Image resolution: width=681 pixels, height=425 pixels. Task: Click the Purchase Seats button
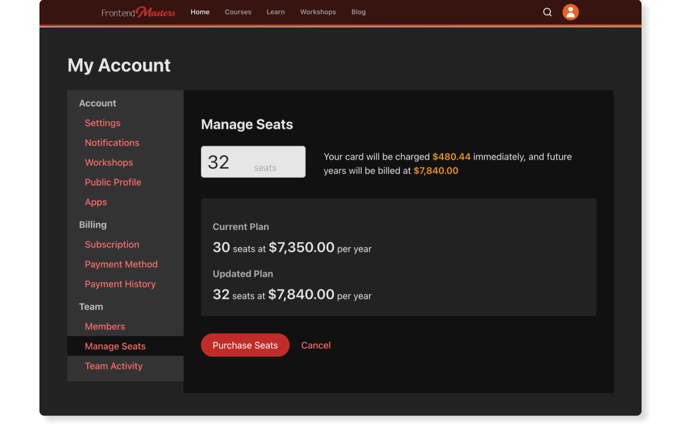245,345
